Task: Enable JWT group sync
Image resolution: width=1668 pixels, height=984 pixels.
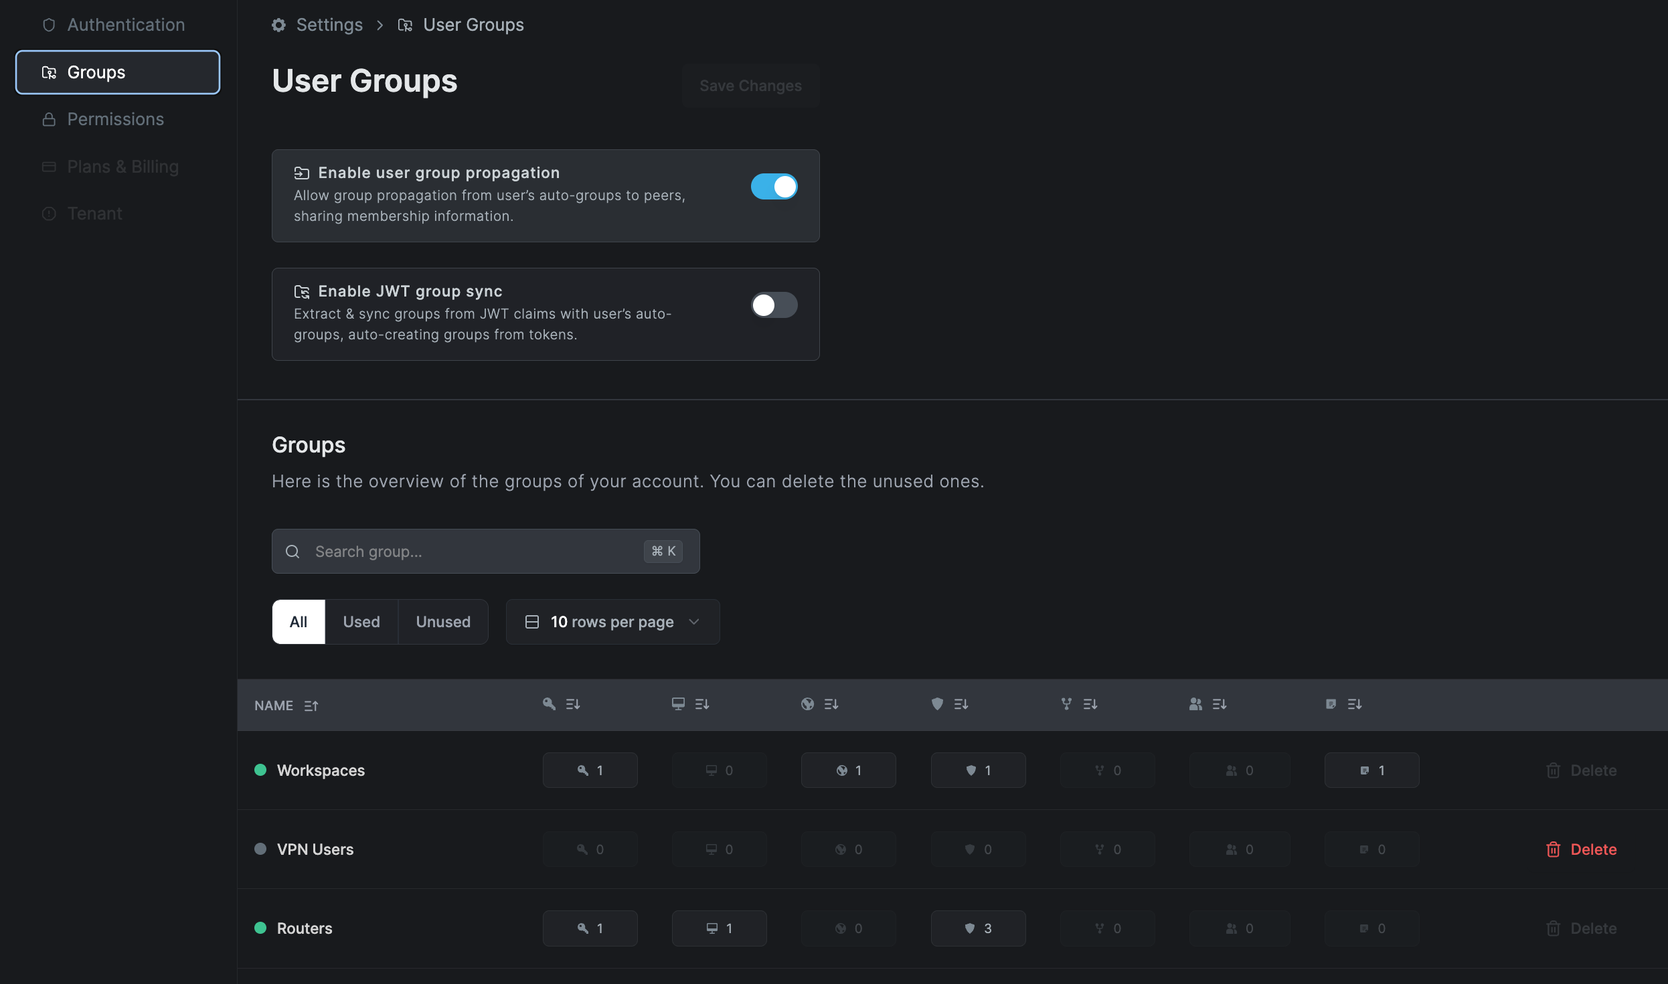Action: 774,305
